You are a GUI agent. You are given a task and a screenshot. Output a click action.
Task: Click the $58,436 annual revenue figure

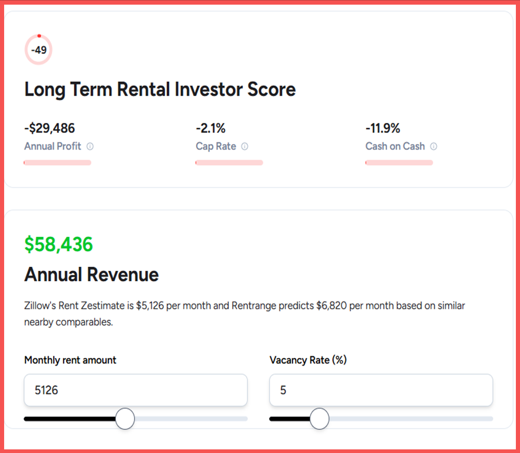pyautogui.click(x=59, y=245)
